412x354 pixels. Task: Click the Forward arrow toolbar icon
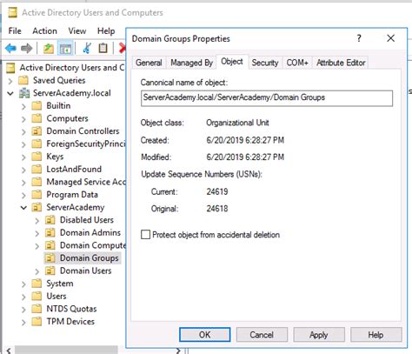pos(27,48)
